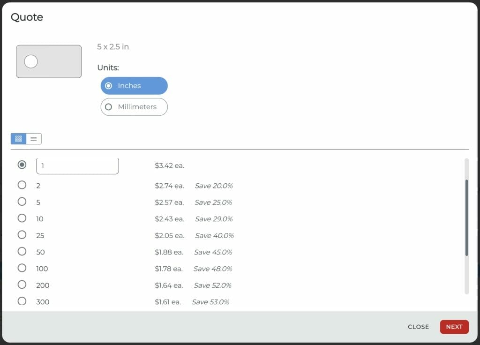Screen dimensions: 480x345
Task: Click the CLOSE button
Action: coord(418,327)
